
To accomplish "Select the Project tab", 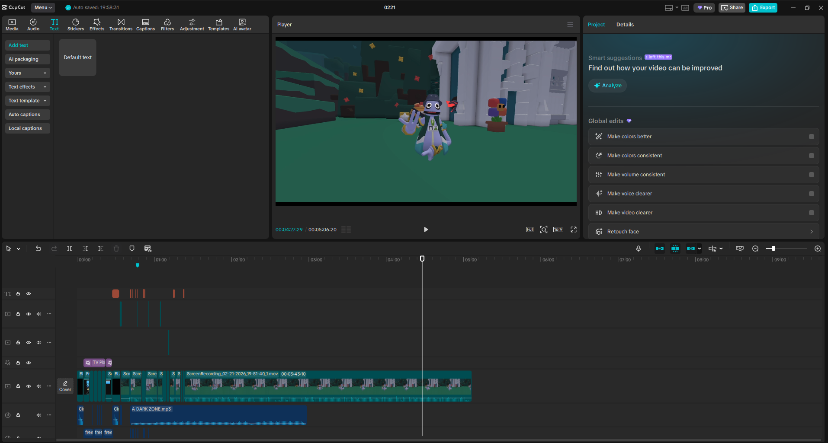I will pos(596,25).
